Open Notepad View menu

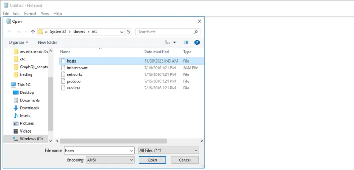pyautogui.click(x=45, y=14)
